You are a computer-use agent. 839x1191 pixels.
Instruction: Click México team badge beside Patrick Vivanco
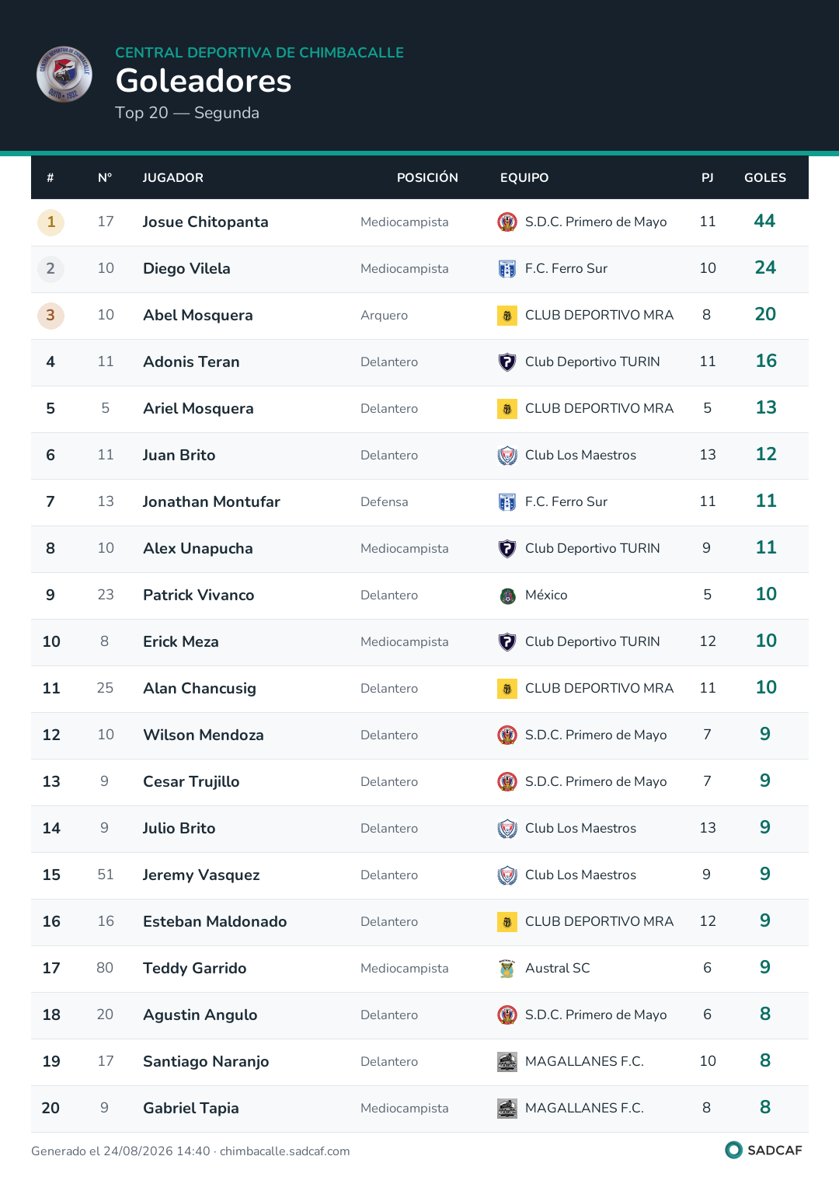click(507, 595)
